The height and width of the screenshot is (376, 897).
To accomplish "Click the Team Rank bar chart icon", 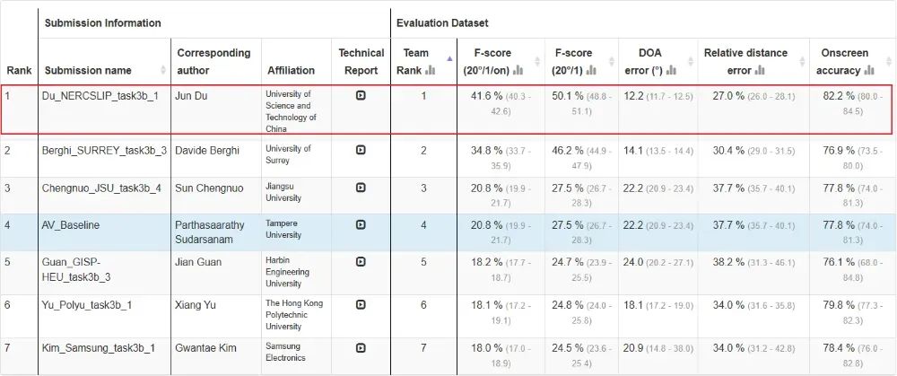I will click(x=430, y=70).
